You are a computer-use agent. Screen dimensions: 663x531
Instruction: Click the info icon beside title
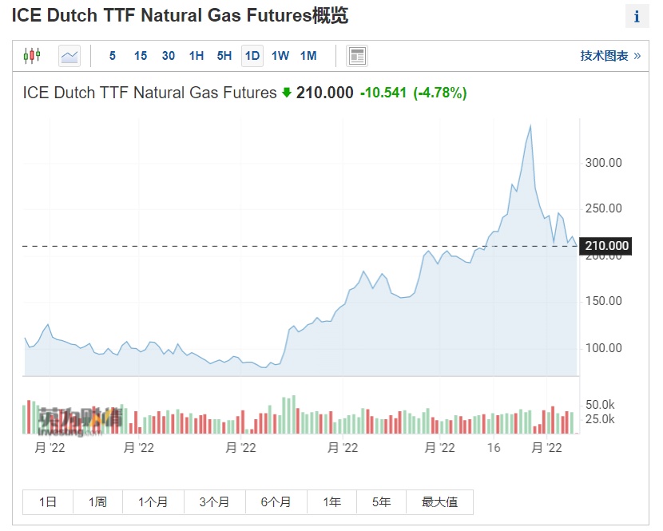click(637, 17)
